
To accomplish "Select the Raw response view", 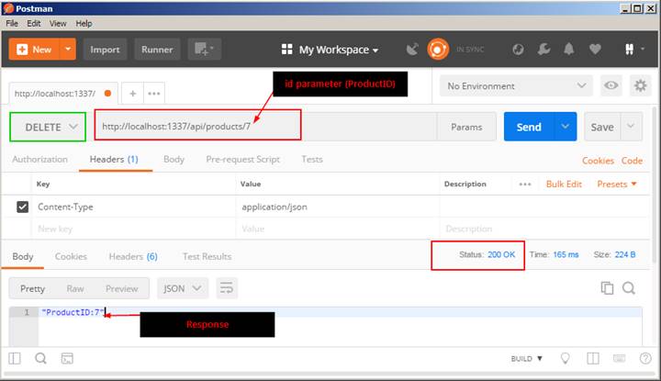I will coord(75,288).
